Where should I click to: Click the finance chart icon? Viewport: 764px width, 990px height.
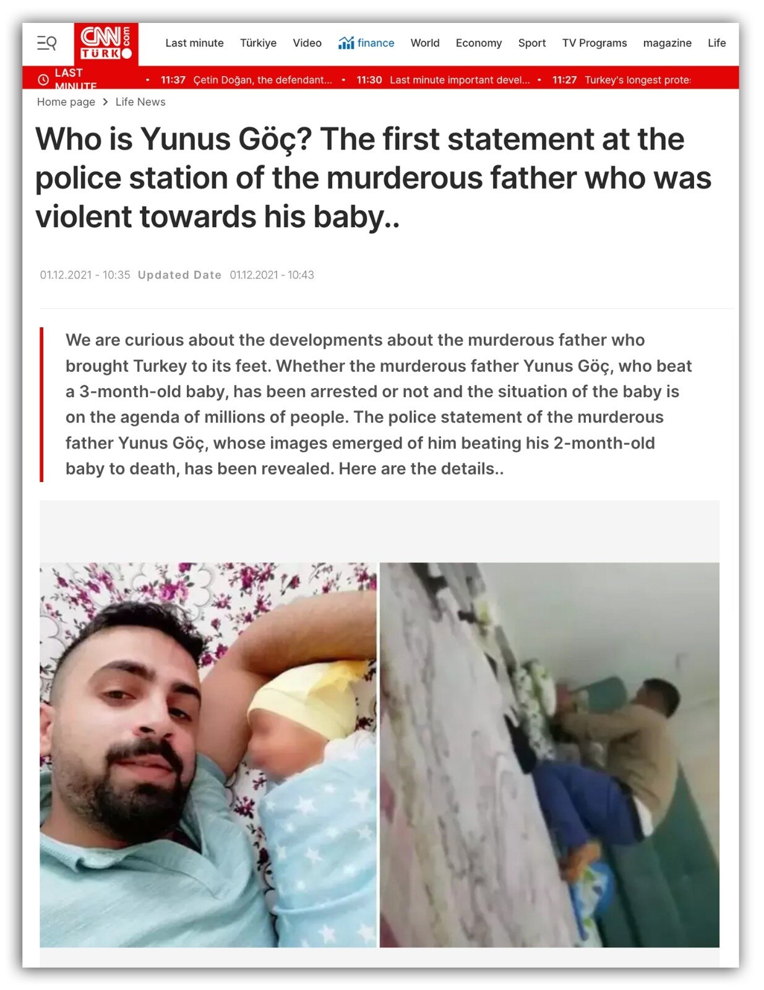pos(346,43)
